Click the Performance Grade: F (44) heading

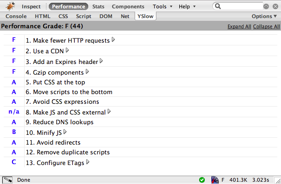click(x=42, y=26)
